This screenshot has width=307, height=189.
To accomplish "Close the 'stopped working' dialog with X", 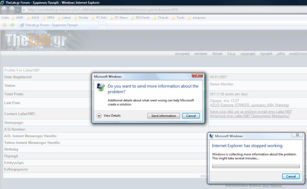I will click(297, 135).
